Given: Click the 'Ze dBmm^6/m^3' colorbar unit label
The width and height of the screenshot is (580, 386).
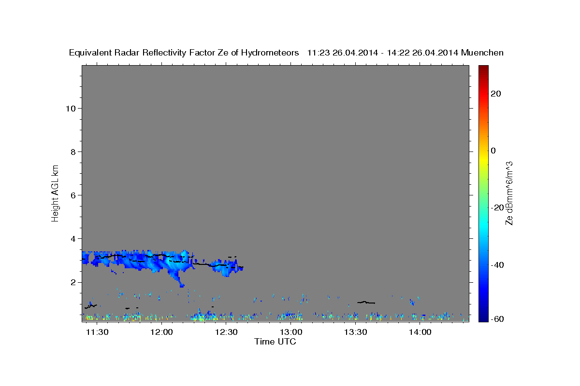Looking at the screenshot, I should (509, 193).
